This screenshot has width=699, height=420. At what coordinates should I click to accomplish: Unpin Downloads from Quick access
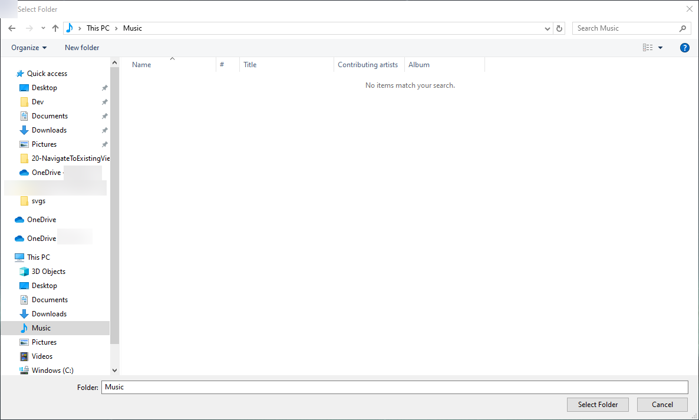pyautogui.click(x=104, y=130)
